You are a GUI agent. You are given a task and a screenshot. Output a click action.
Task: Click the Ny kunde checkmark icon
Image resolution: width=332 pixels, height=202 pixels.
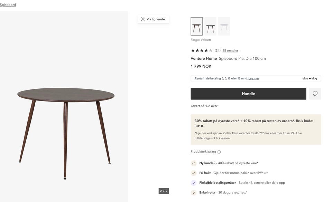pos(194,163)
